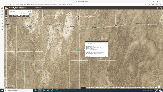This screenshot has width=163, height=92.
Task: Open Microsoft Word from taskbar
Action: pyautogui.click(x=52, y=90)
